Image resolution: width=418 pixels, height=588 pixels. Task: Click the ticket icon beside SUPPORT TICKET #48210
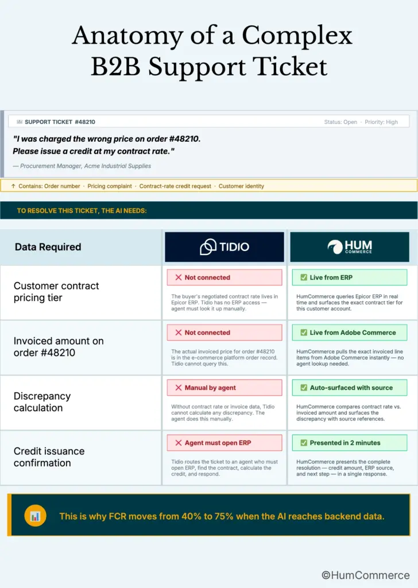click(x=20, y=122)
